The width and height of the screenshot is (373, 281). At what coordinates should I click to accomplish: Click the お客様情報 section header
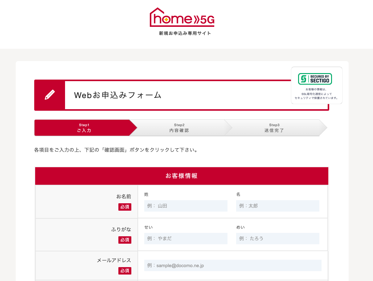[x=182, y=176]
